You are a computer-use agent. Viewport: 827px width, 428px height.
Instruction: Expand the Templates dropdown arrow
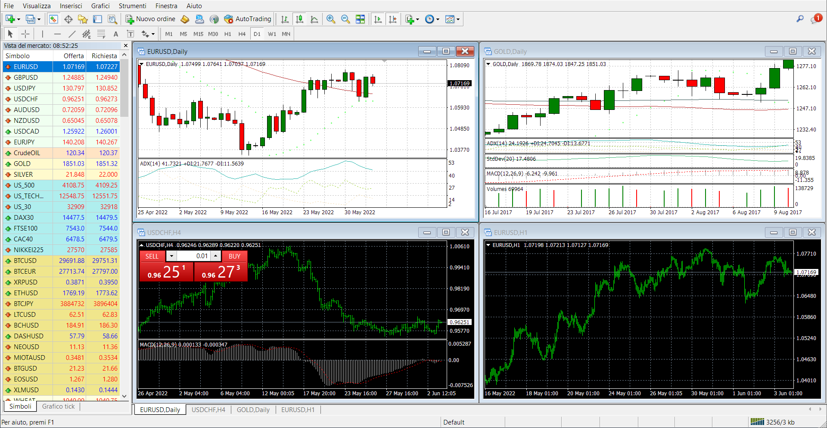458,19
